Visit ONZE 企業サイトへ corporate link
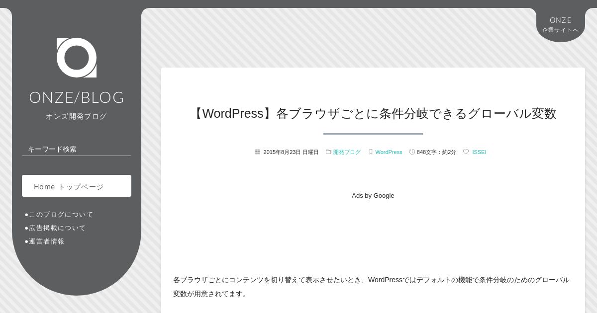The width and height of the screenshot is (597, 313). pos(561,24)
